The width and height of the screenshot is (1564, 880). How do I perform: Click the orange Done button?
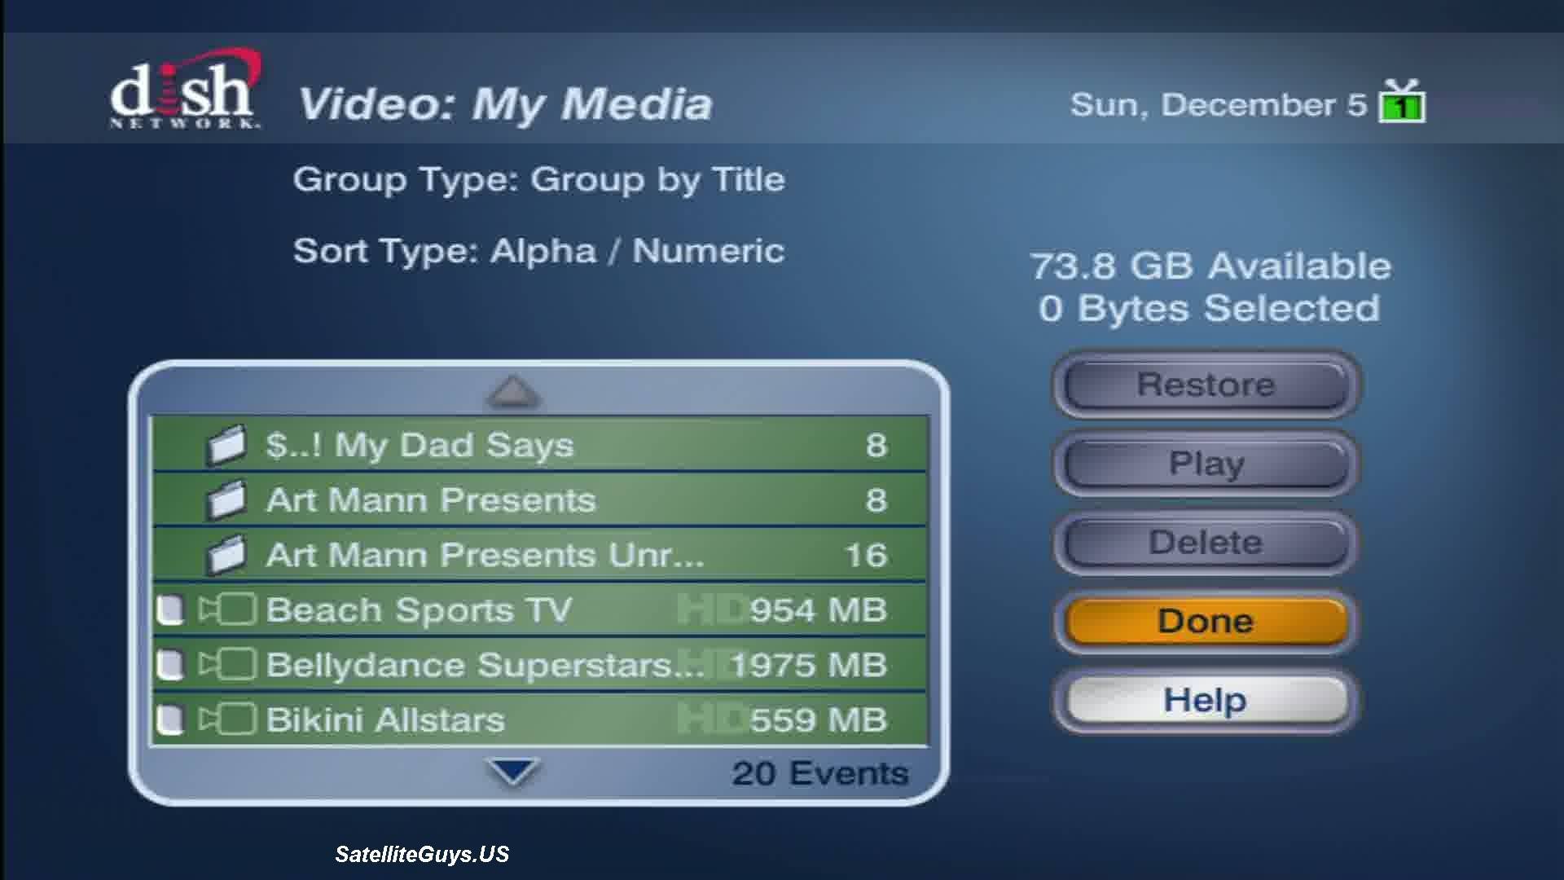coord(1206,622)
